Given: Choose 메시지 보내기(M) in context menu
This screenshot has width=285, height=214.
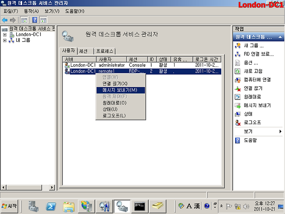Looking at the screenshot, I should pos(120,90).
